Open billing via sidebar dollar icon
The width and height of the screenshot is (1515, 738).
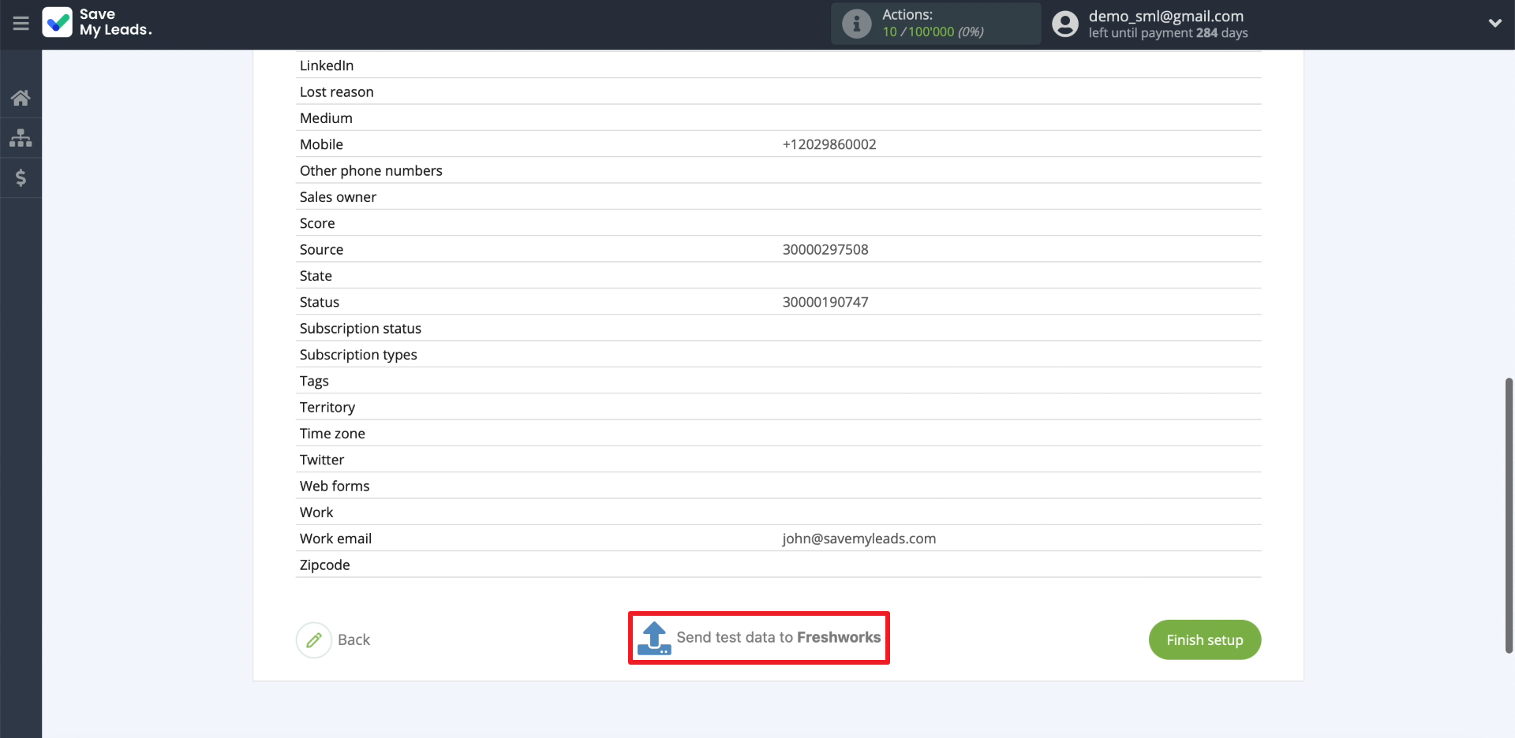[x=21, y=178]
